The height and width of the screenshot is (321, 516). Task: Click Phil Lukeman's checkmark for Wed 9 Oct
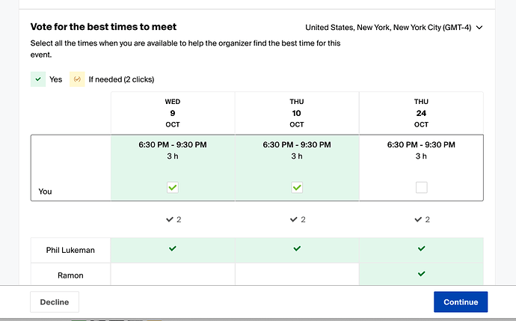[x=173, y=248]
